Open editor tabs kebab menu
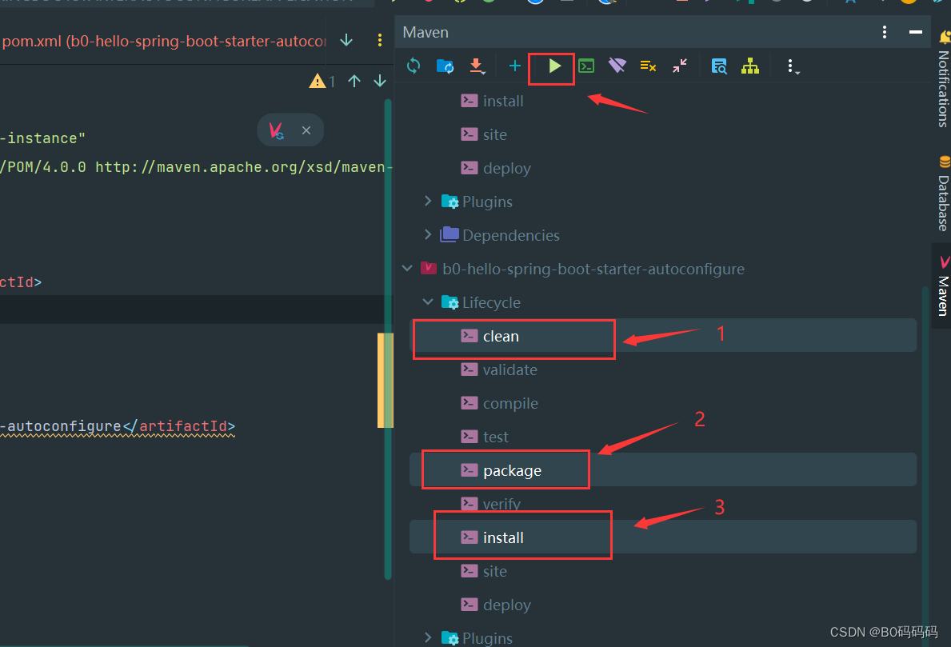The width and height of the screenshot is (951, 647). tap(380, 40)
